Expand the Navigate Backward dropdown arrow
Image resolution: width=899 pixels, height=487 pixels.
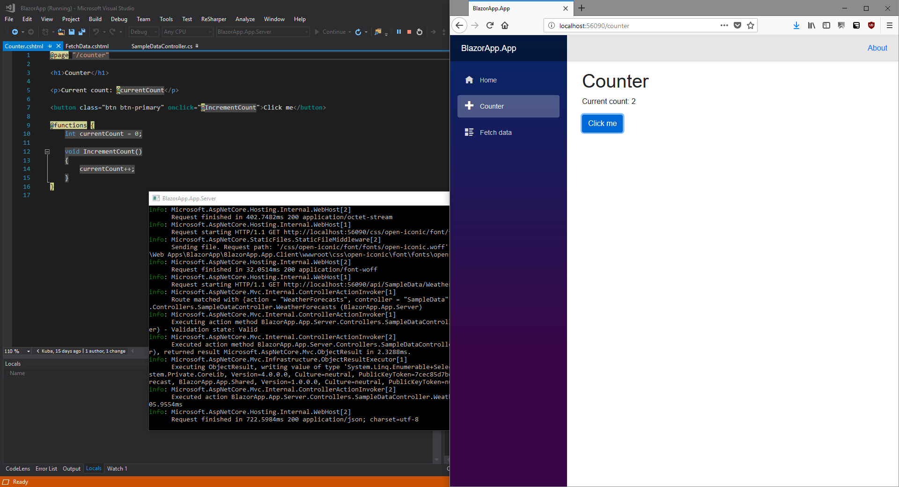coord(22,32)
